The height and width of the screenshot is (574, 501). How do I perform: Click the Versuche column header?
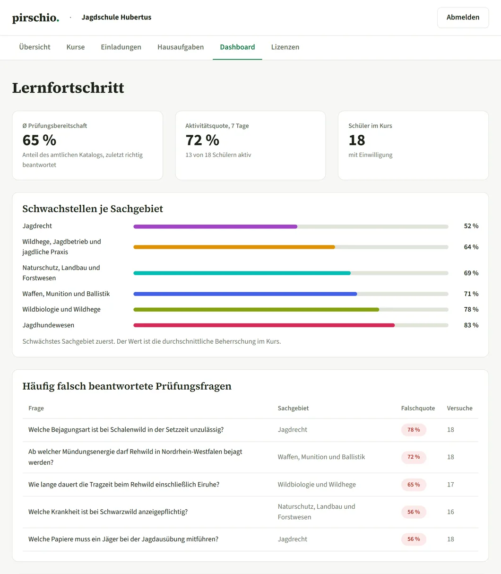459,408
